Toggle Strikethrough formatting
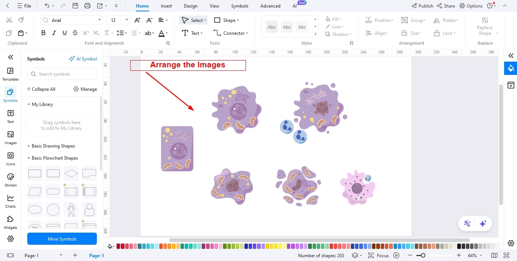The width and height of the screenshot is (517, 261). click(75, 33)
